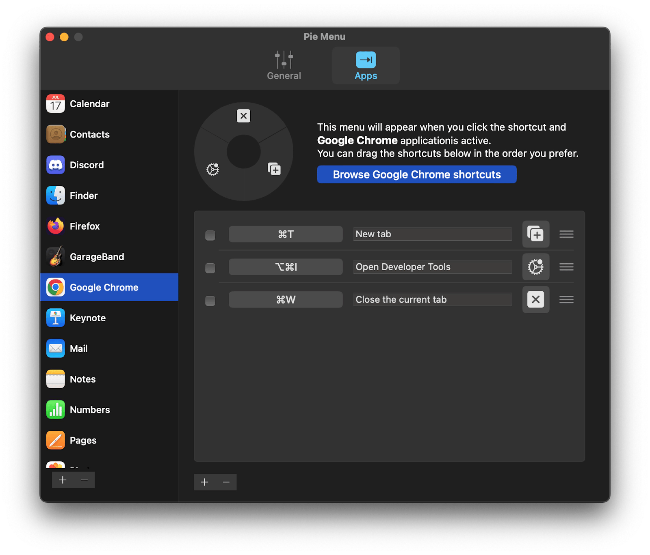Click the close X slice in pie preview
The height and width of the screenshot is (555, 650).
(x=244, y=116)
